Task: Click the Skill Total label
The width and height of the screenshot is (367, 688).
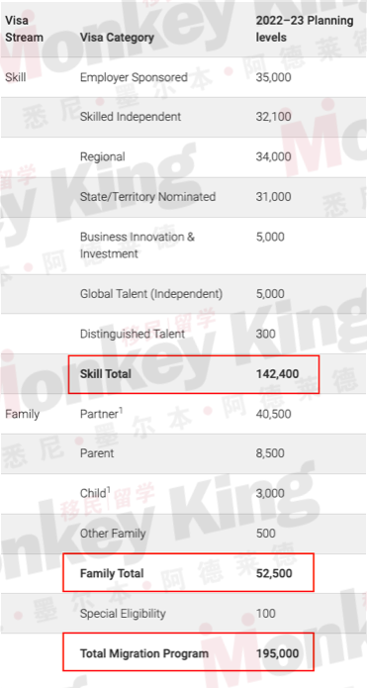Action: click(x=106, y=374)
